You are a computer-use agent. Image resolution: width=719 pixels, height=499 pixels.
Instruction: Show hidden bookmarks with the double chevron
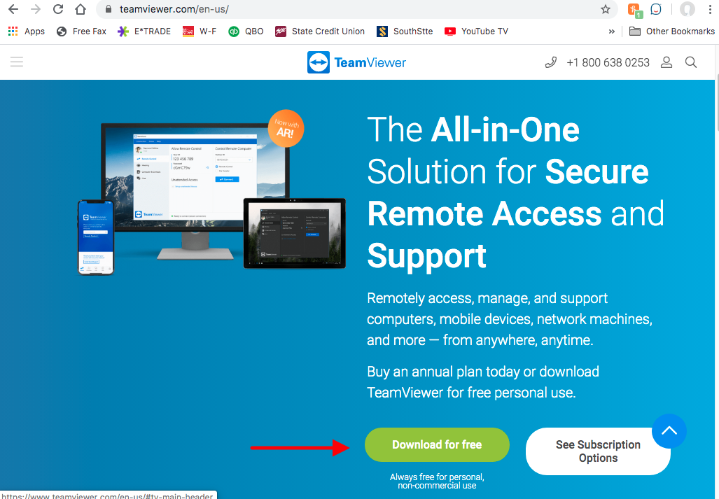pyautogui.click(x=611, y=31)
